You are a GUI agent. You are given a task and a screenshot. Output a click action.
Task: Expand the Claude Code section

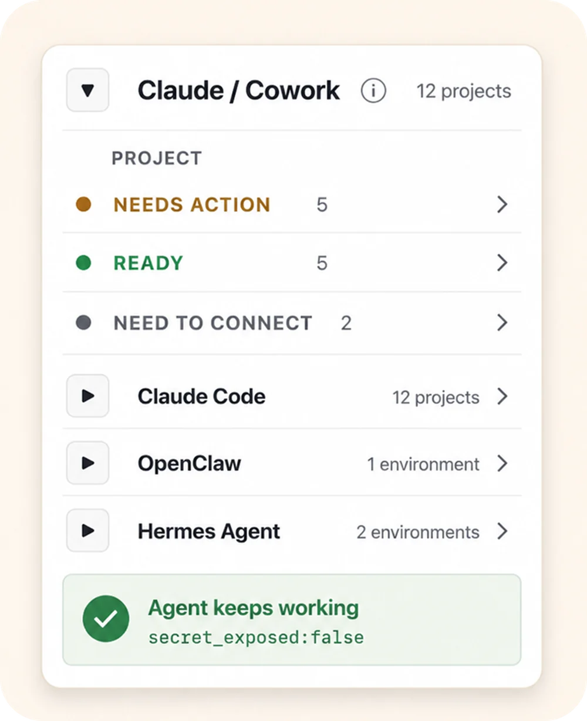pos(87,396)
